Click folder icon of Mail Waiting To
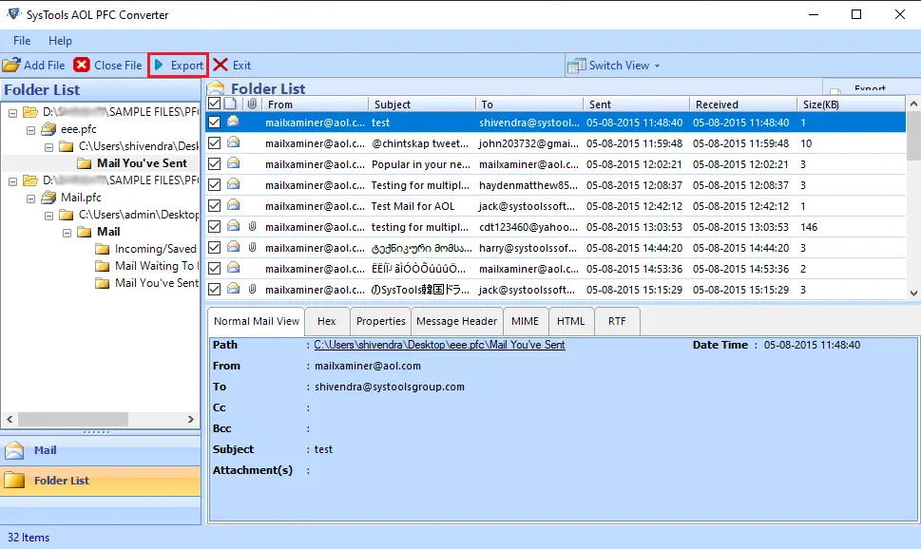 103,266
